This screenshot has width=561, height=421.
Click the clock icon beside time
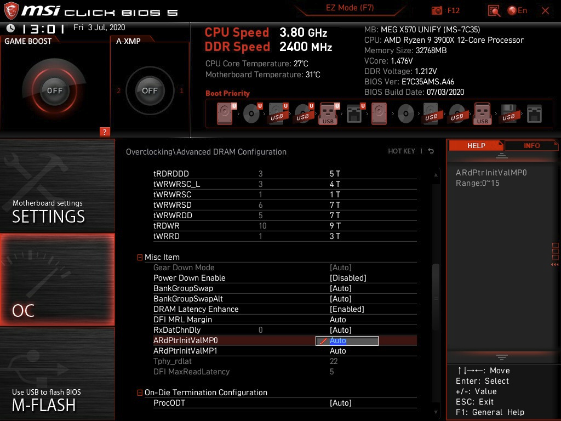click(10, 28)
